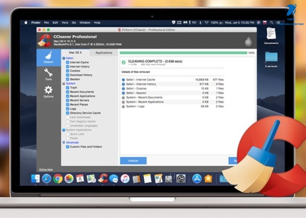
Task: Open System Preferences from the Dock
Action: coord(181,179)
